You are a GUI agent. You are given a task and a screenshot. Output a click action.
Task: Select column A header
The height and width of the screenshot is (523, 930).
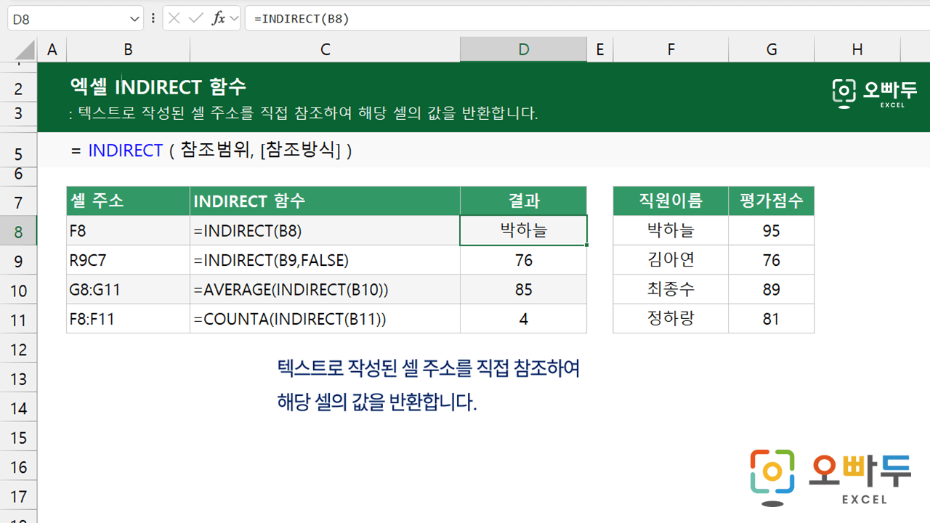[x=52, y=49]
